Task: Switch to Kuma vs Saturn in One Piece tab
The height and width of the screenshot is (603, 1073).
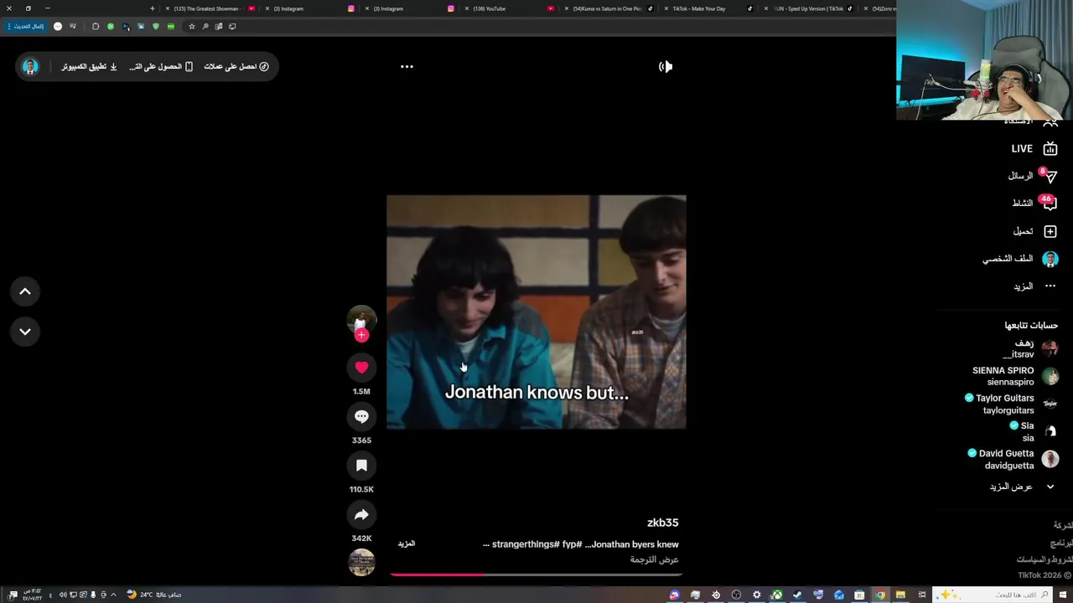Action: click(x=609, y=8)
